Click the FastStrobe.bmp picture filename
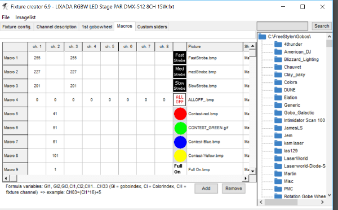The height and width of the screenshot is (210, 338). click(x=202, y=58)
